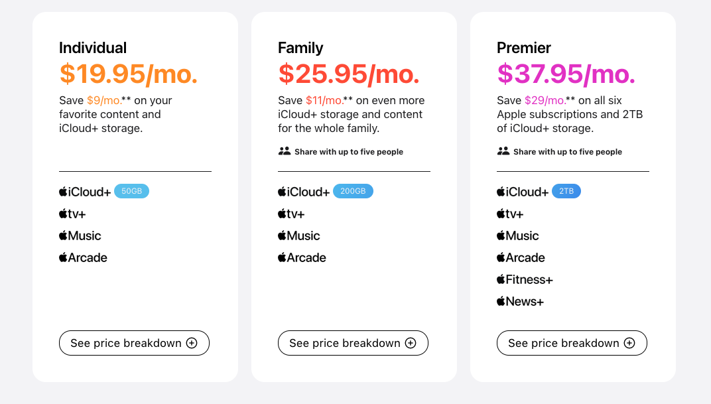
Task: Click the Apple Fitness+ logo in Premier plan
Action: [525, 279]
